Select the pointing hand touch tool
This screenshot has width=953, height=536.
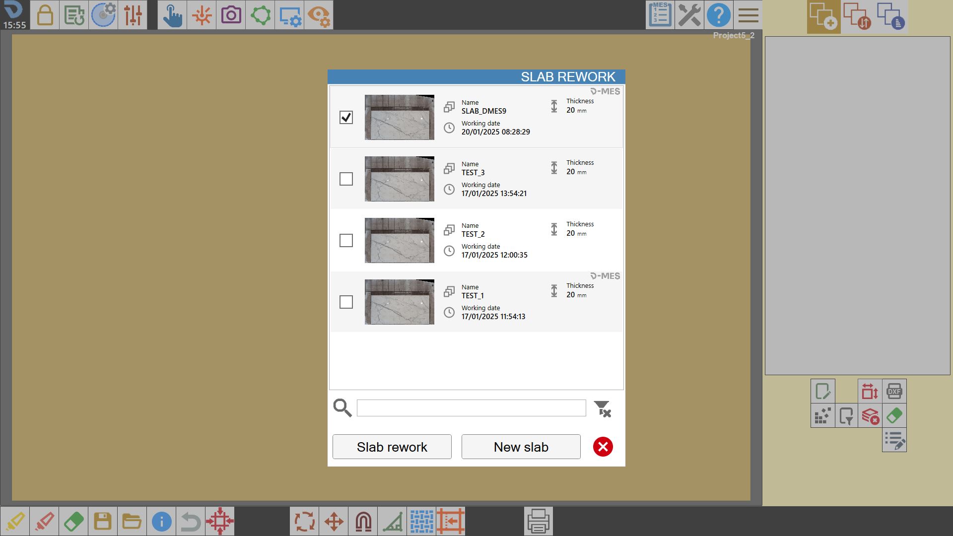(172, 15)
